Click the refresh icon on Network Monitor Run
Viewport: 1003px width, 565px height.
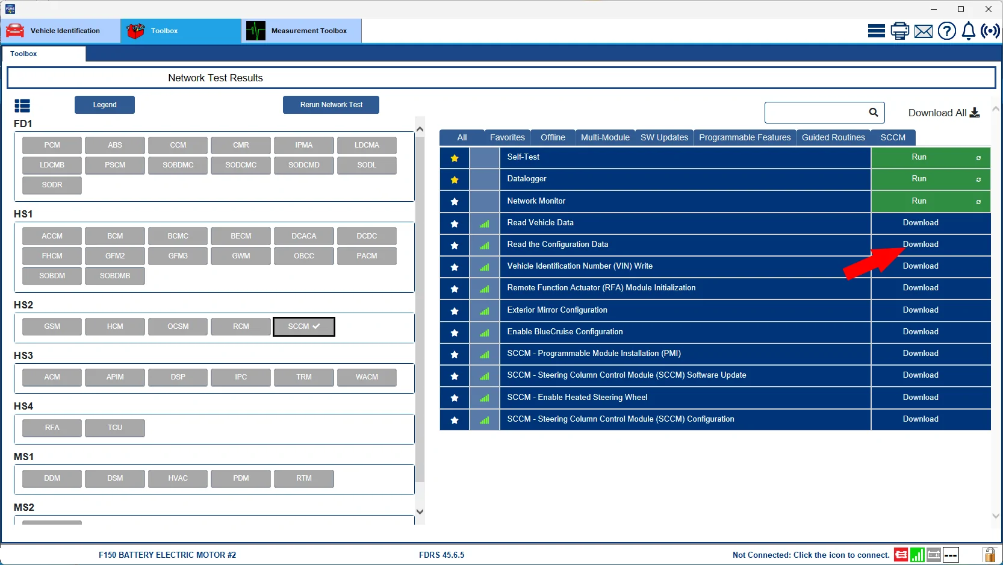coord(978,202)
